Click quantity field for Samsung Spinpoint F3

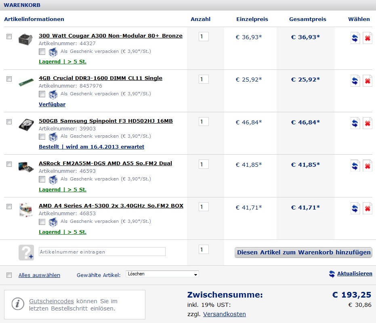(204, 122)
